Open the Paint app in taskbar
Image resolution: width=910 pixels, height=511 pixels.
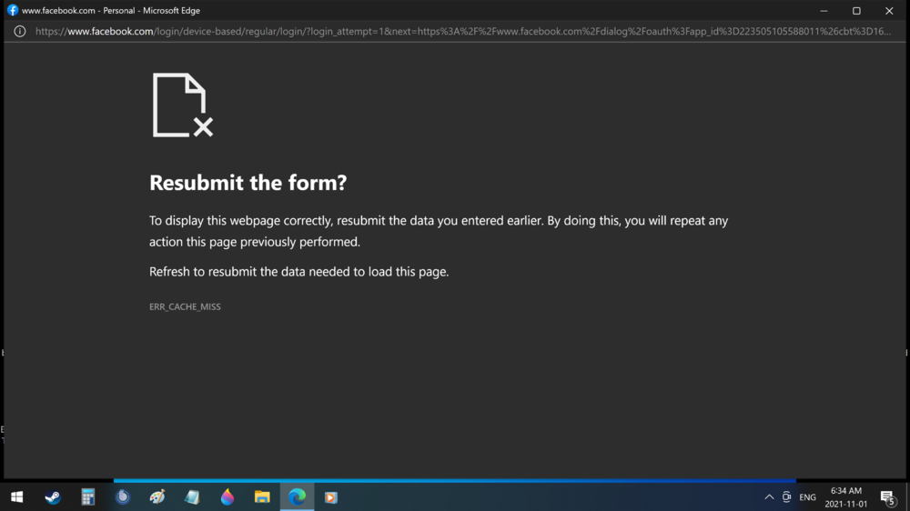click(x=157, y=497)
